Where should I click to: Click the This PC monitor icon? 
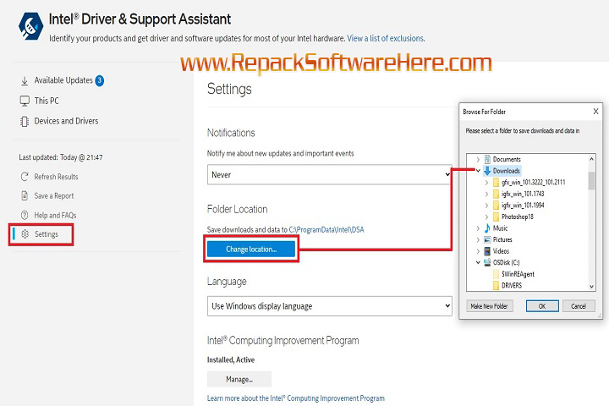pos(25,101)
